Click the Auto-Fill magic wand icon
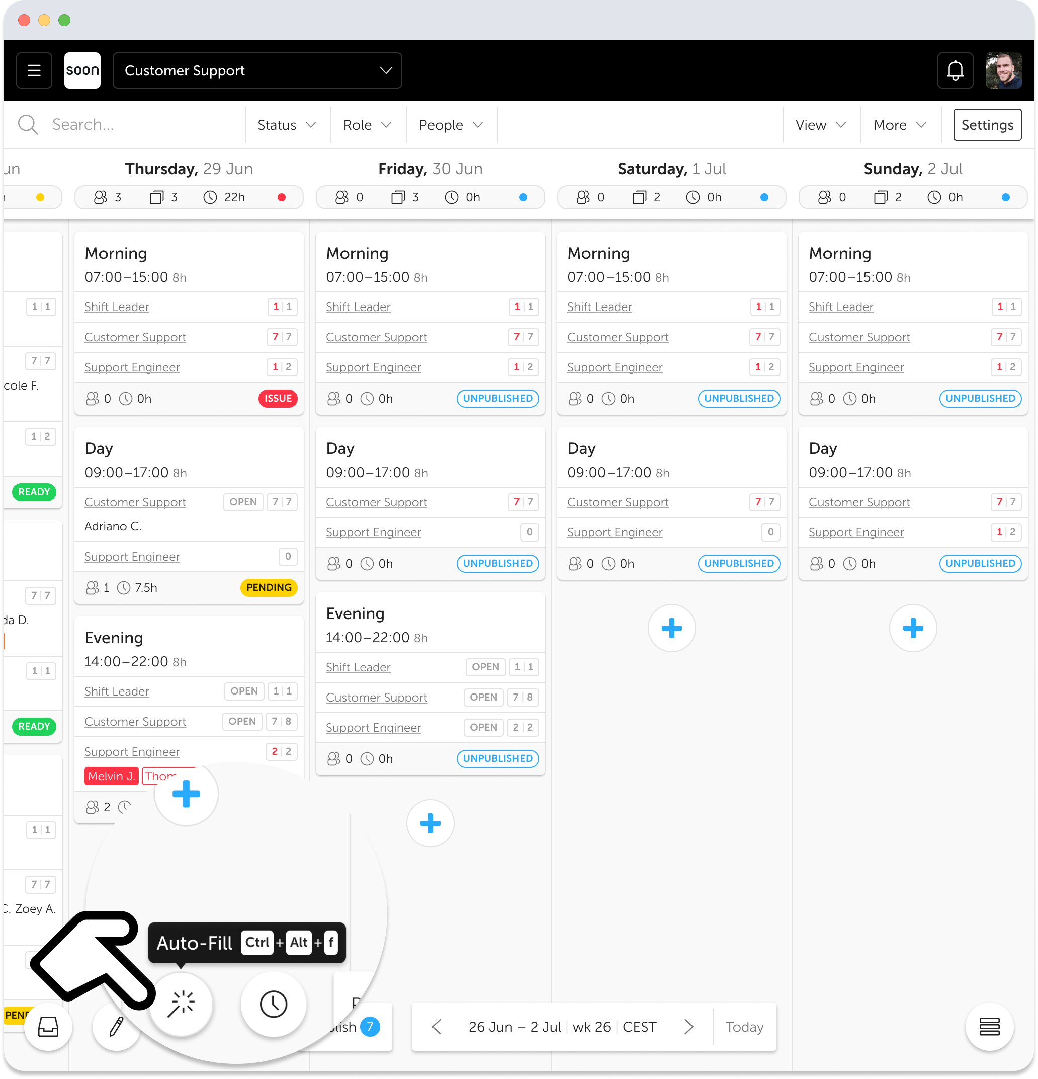Image resolution: width=1038 pixels, height=1079 pixels. (x=181, y=1004)
